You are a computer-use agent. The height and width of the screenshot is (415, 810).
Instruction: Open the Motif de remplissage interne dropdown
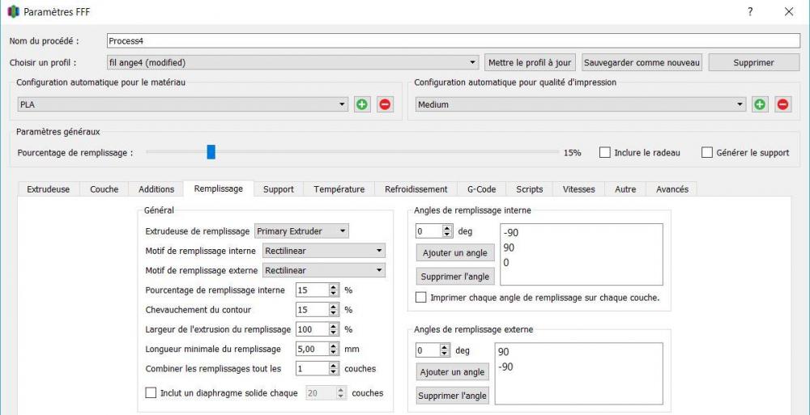click(324, 251)
